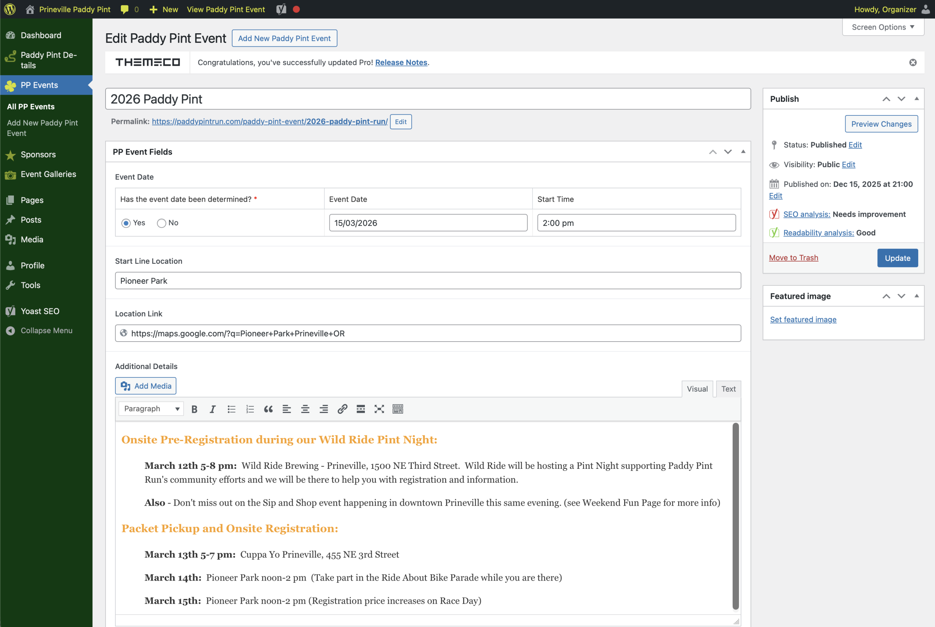Image resolution: width=935 pixels, height=627 pixels.
Task: Click New in the admin bar
Action: click(x=163, y=9)
